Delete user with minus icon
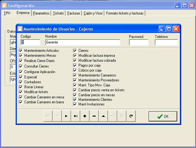Image resolution: width=196 pixels, height=148 pixels. tap(94, 116)
